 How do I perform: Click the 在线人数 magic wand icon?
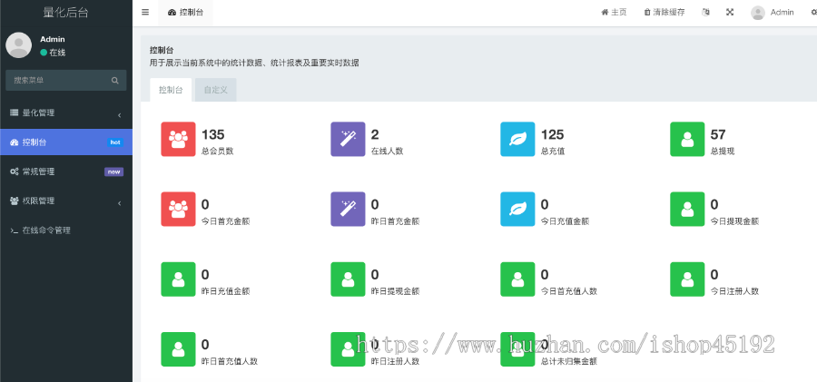coord(348,139)
